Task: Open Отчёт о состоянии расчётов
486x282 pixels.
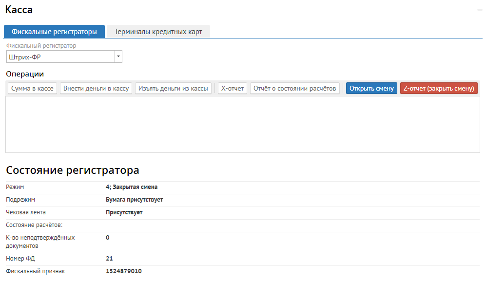Action: [295, 89]
